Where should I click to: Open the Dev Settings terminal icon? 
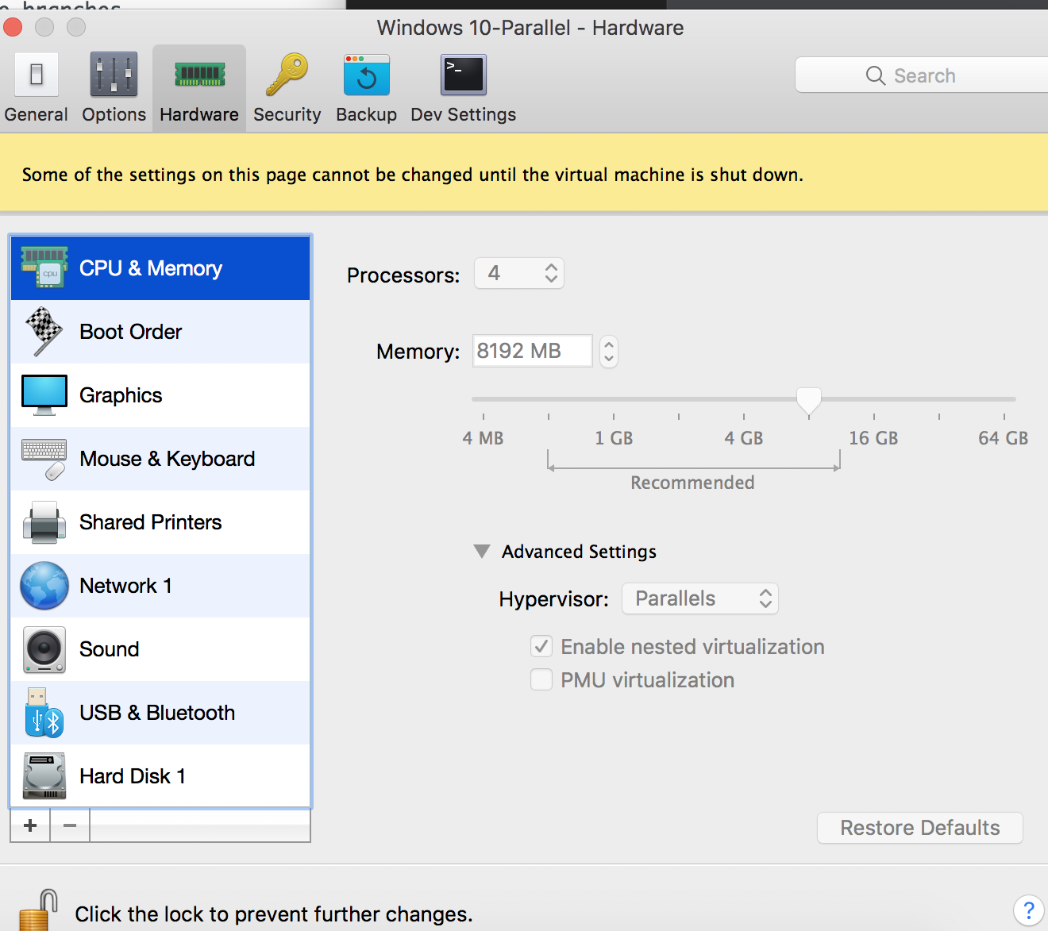point(464,75)
